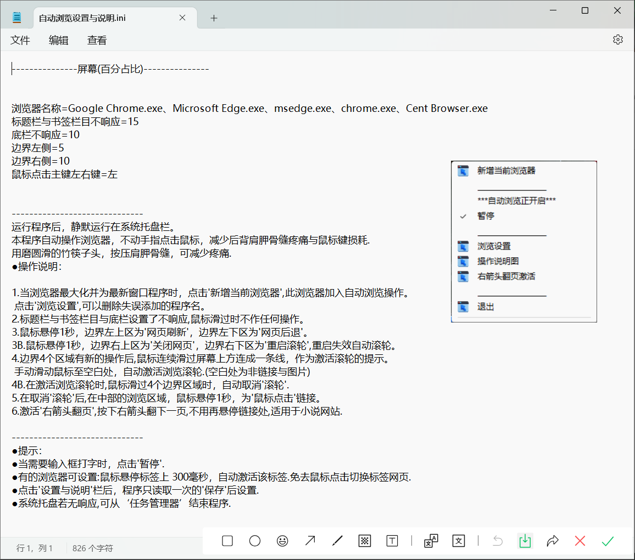This screenshot has height=560, width=635.
Task: Open 浏览设置 from the tray menu
Action: (x=494, y=246)
